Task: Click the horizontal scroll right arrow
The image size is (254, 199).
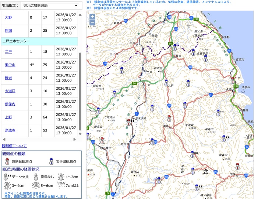Action: click(x=74, y=140)
